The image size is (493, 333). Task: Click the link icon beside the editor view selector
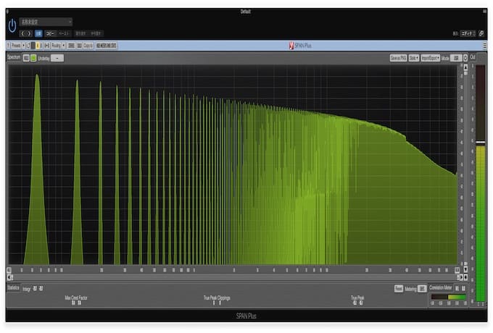(x=481, y=33)
